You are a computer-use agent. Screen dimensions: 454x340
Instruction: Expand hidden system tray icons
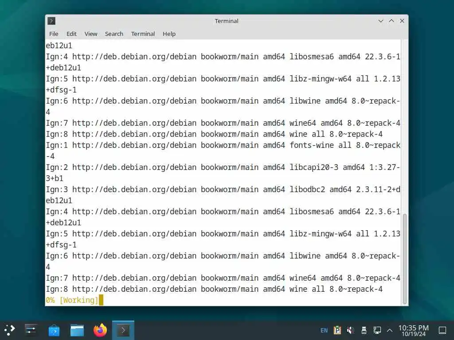point(390,330)
